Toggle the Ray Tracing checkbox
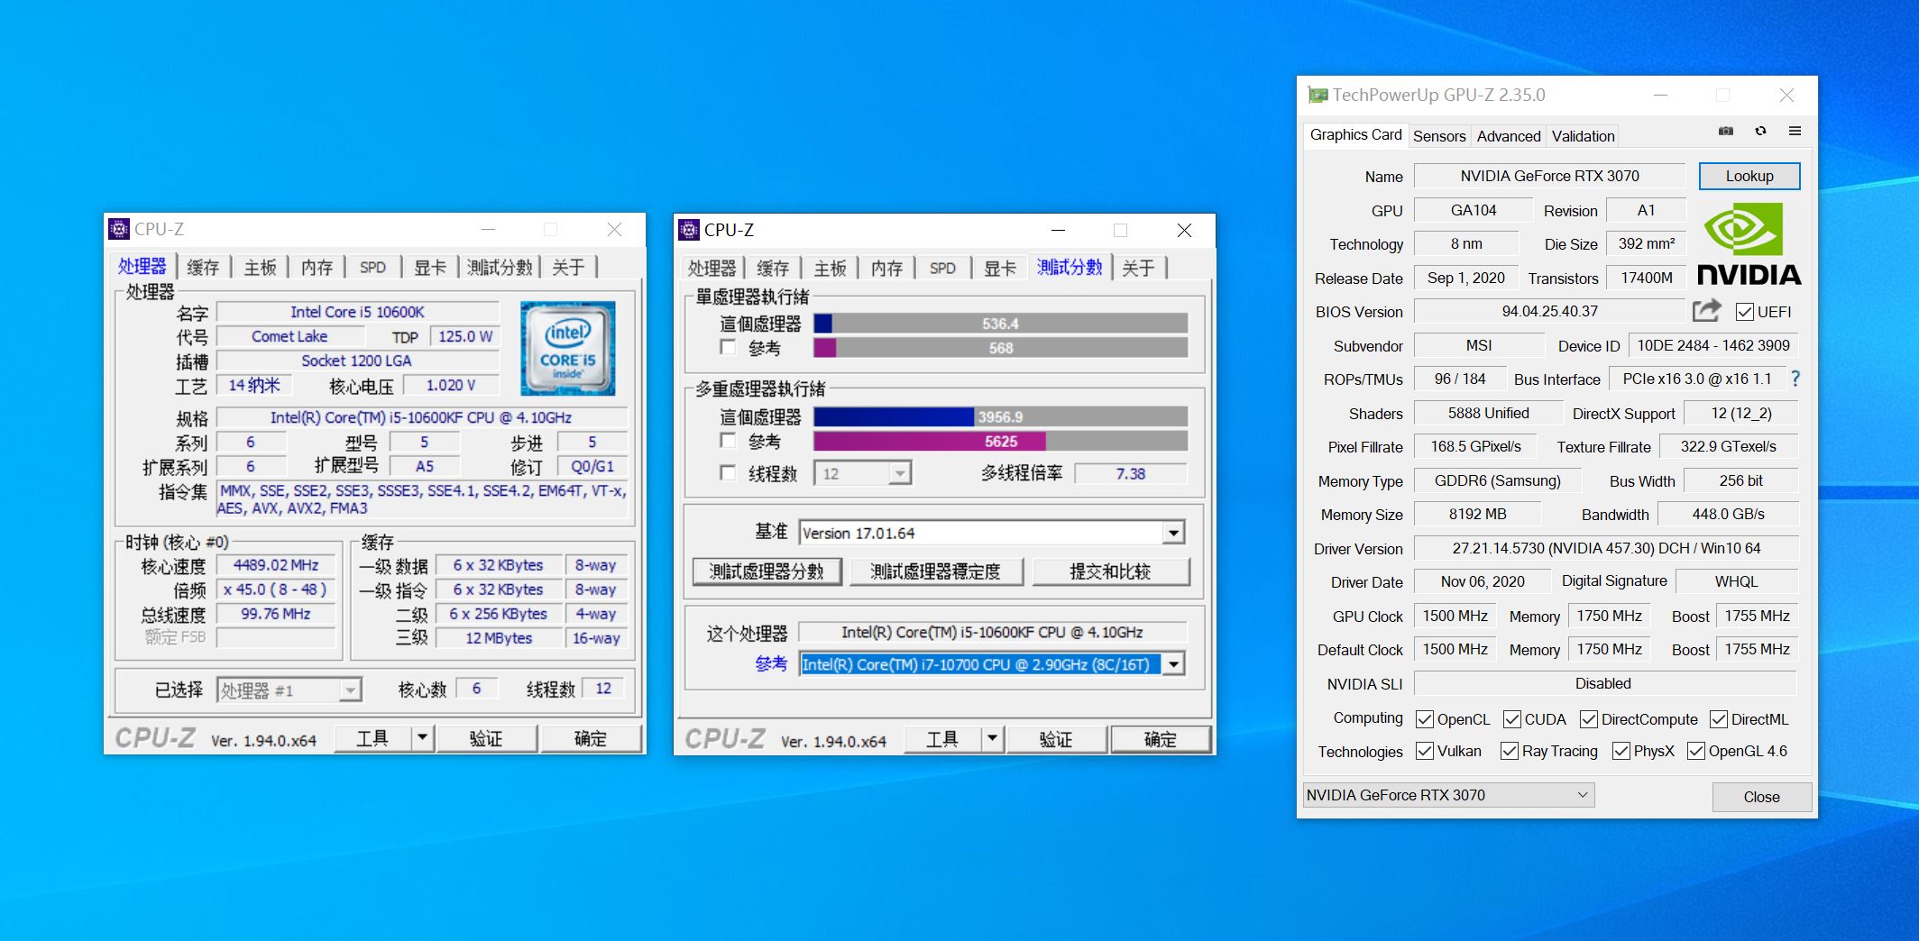 [1510, 751]
